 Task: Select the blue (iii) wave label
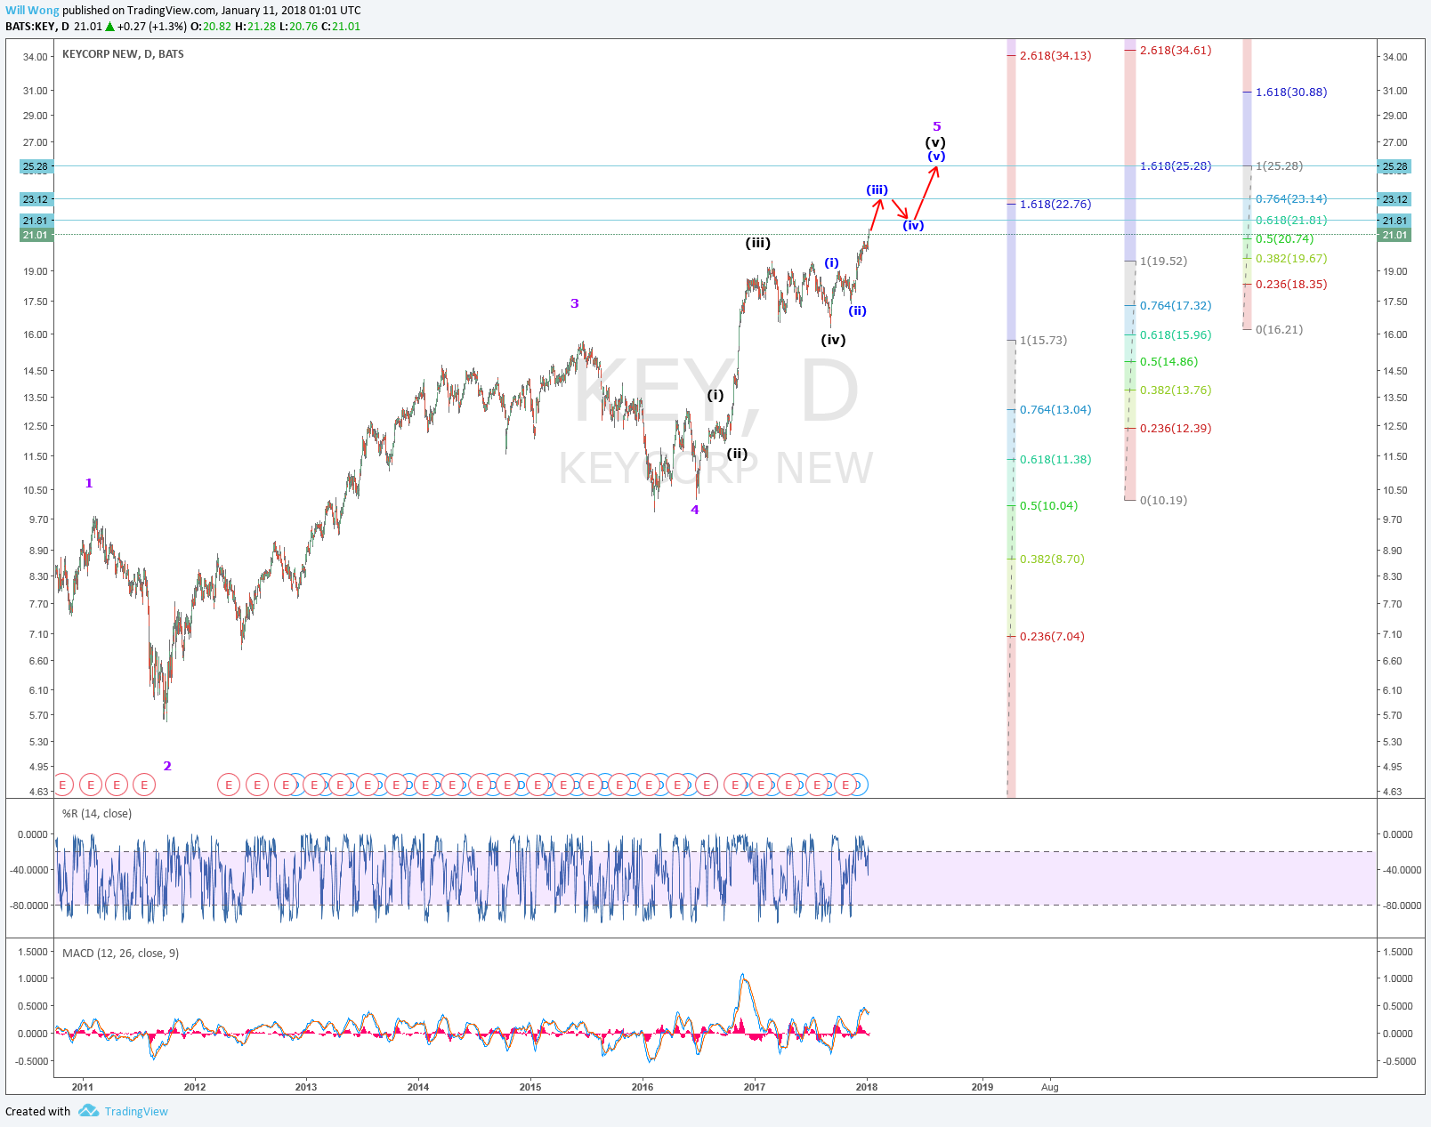(x=877, y=190)
